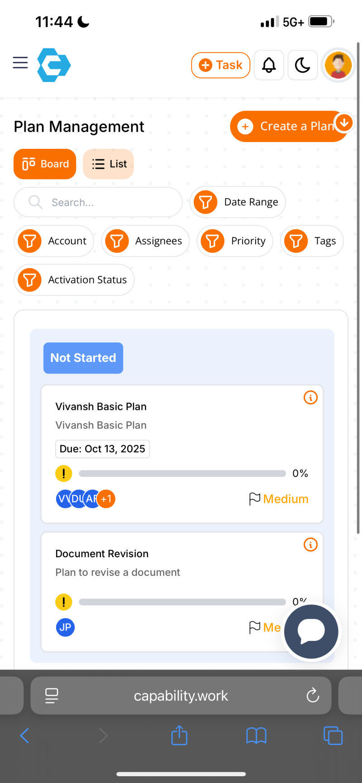Click the info icon on Vivansh Basic Plan
Viewport: 362px width, 783px height.
tap(310, 398)
